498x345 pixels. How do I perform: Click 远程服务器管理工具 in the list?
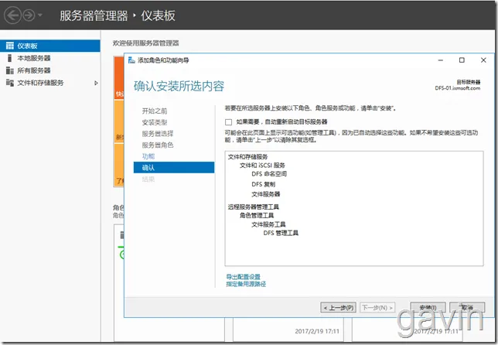pyautogui.click(x=254, y=207)
